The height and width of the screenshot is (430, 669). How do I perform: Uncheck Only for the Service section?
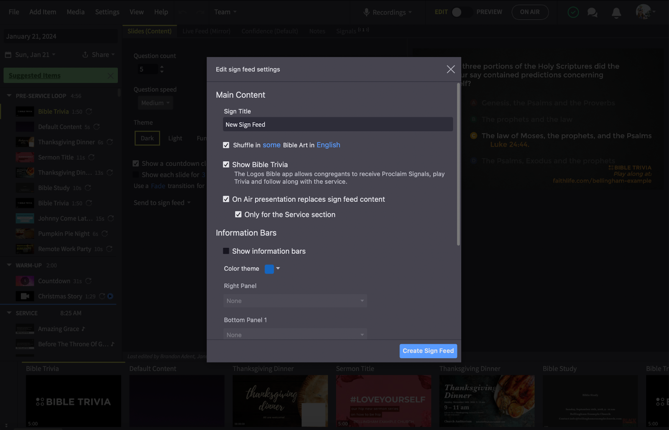pyautogui.click(x=238, y=214)
